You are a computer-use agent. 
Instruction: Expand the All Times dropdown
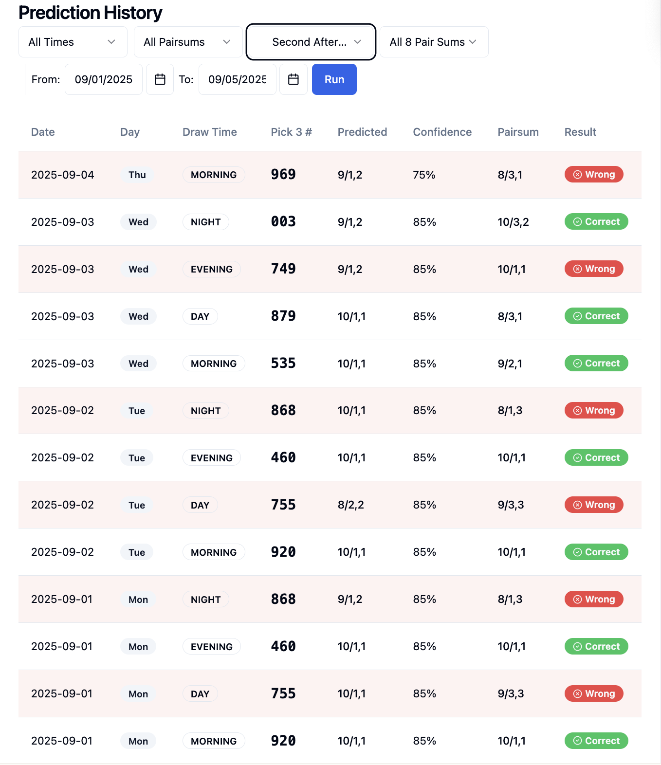(x=73, y=42)
